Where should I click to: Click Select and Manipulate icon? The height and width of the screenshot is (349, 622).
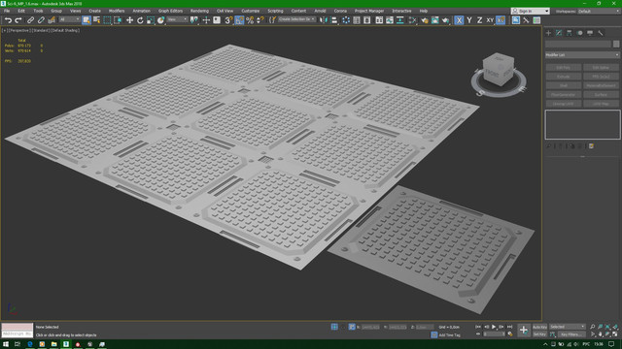(206, 20)
